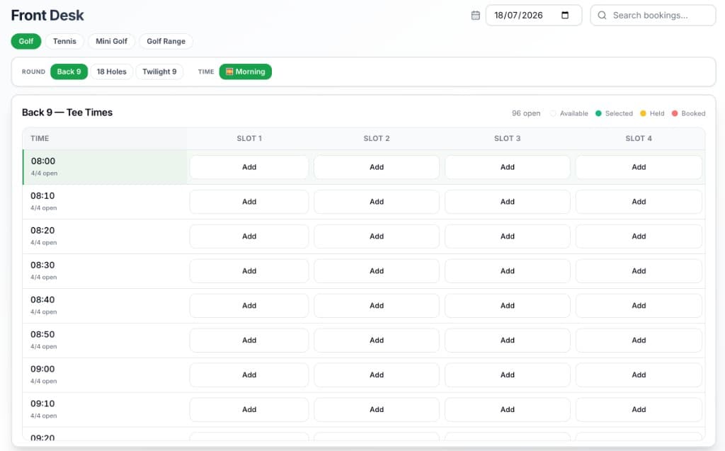Viewport: 725px width, 451px height.
Task: Choose the Twilight 9 round option
Action: [x=159, y=72]
